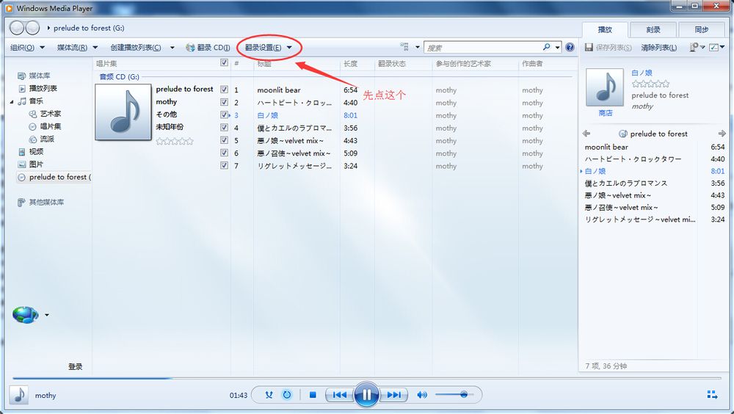Open online stores dropdown arrow beside globe
This screenshot has width=734, height=414.
point(47,315)
